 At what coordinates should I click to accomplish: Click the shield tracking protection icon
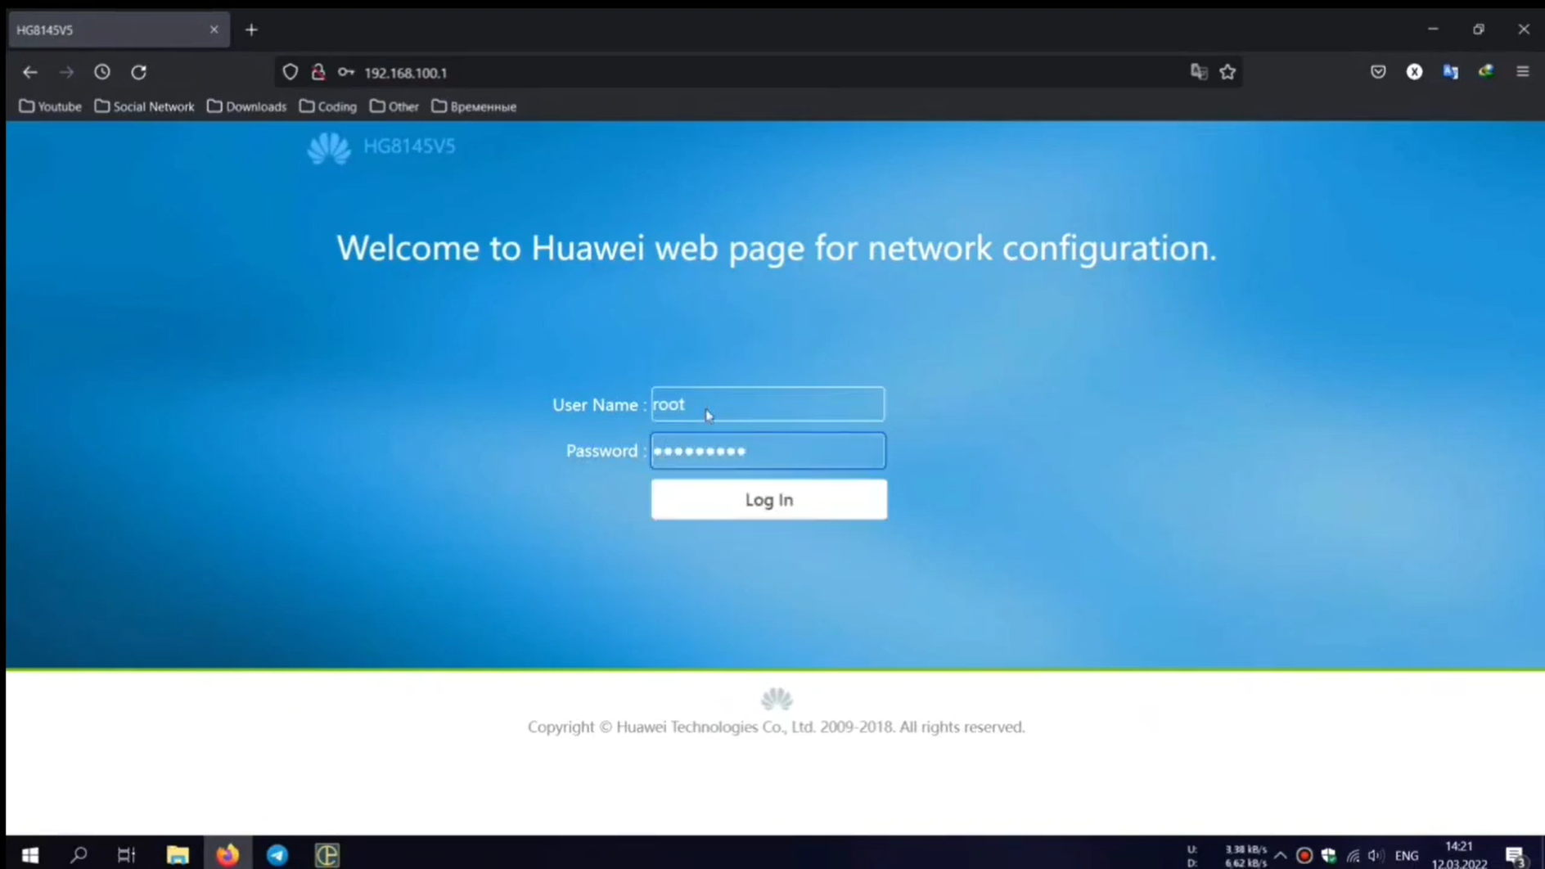pos(290,72)
